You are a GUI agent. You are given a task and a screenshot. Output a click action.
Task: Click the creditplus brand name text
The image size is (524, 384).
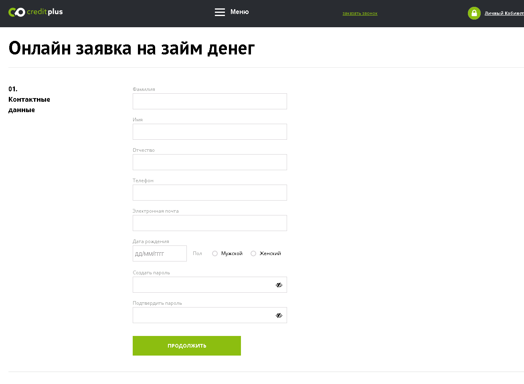pyautogui.click(x=45, y=12)
